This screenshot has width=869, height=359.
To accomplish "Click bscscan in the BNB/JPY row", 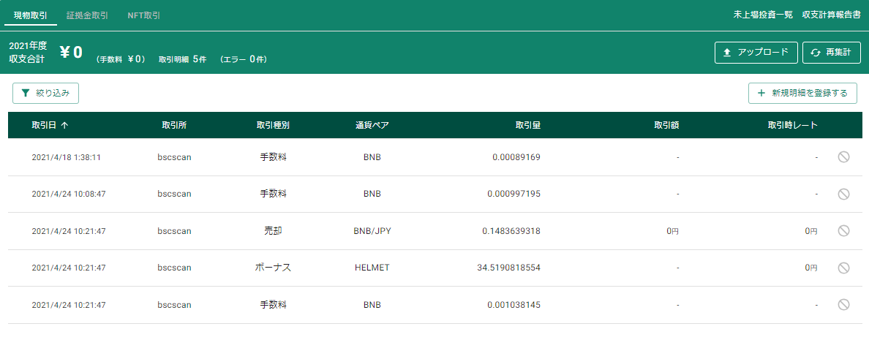I will coord(174,231).
